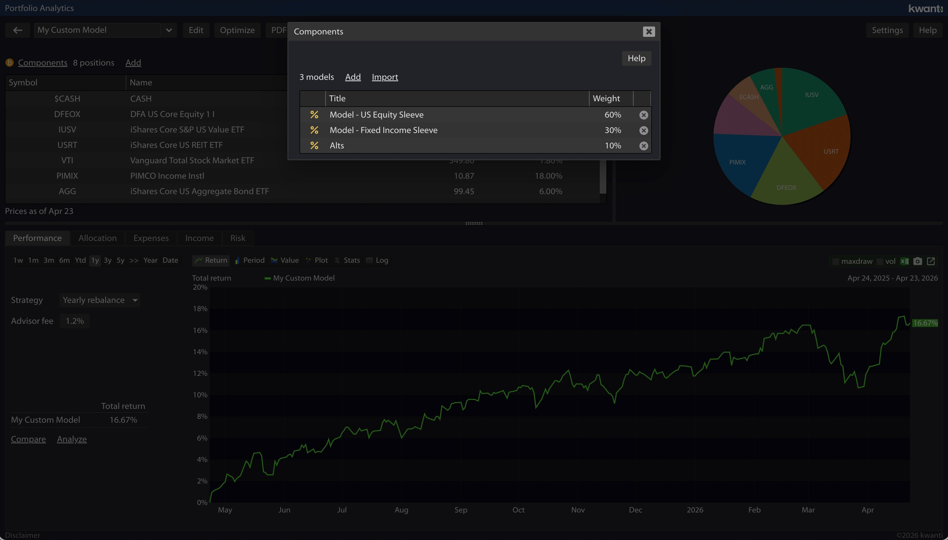Click the Import link in Components dialog
Screen dimensions: 948x540
coord(385,77)
